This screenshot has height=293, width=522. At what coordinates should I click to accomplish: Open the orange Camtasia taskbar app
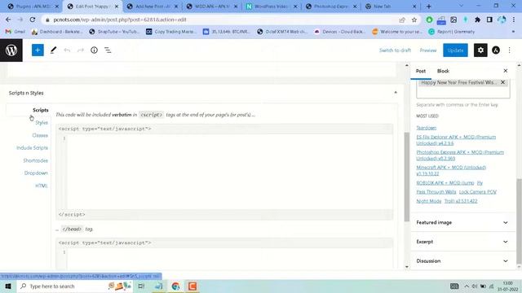[x=192, y=286]
